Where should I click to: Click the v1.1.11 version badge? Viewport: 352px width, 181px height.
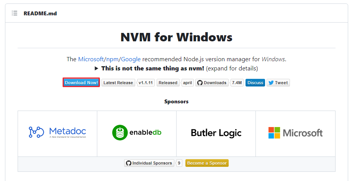tap(146, 83)
